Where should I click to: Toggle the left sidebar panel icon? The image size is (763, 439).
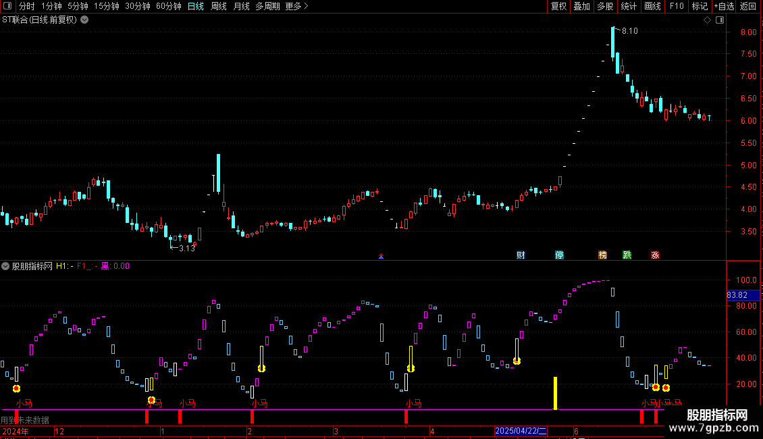pos(7,6)
